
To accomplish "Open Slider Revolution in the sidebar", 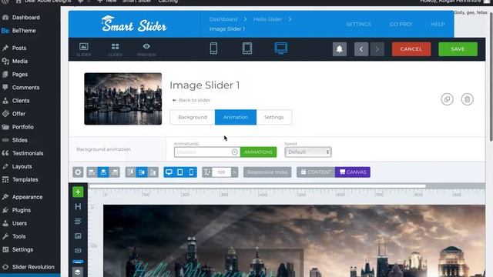I will click(33, 267).
